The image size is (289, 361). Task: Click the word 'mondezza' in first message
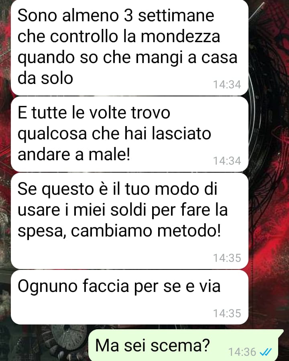click(180, 37)
